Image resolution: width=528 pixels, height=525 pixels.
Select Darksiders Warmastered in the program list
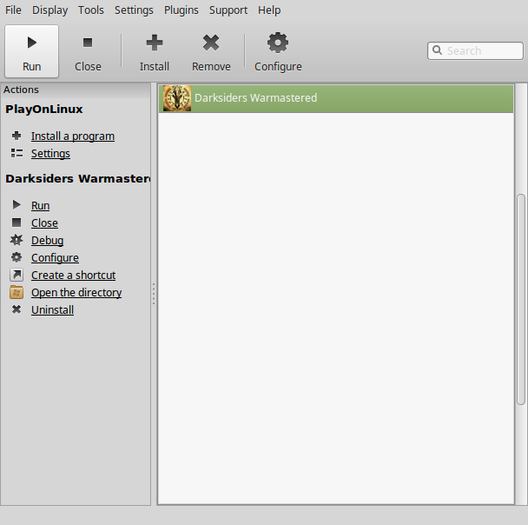tap(336, 98)
